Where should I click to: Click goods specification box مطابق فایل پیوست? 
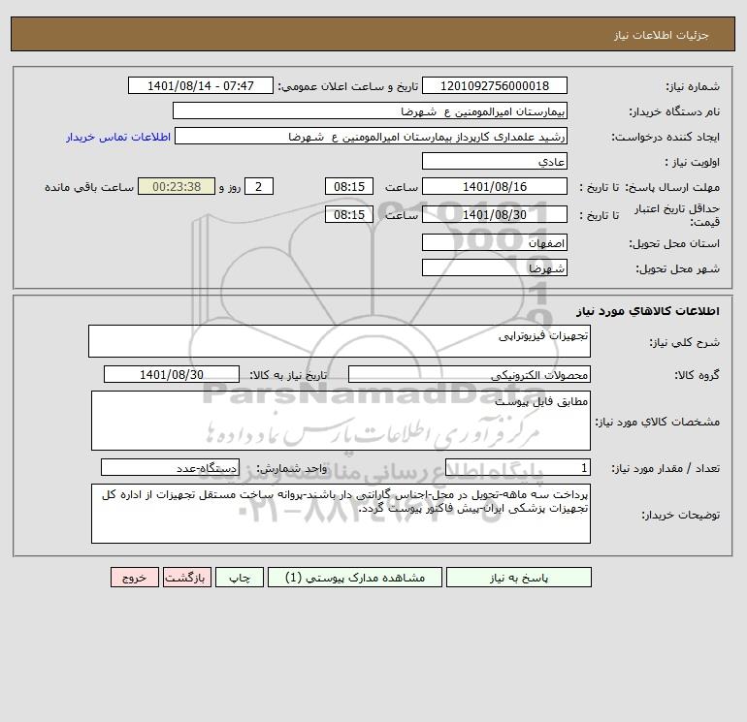341,421
